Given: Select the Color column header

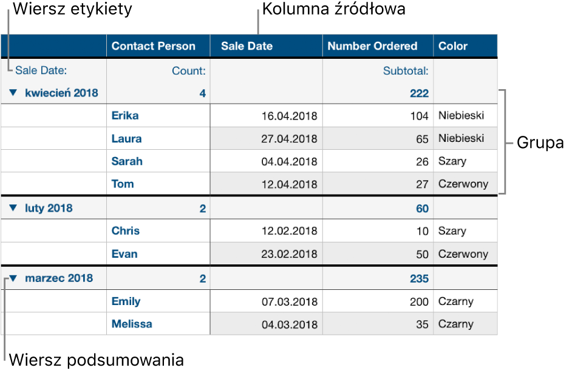Looking at the screenshot, I should [x=466, y=46].
